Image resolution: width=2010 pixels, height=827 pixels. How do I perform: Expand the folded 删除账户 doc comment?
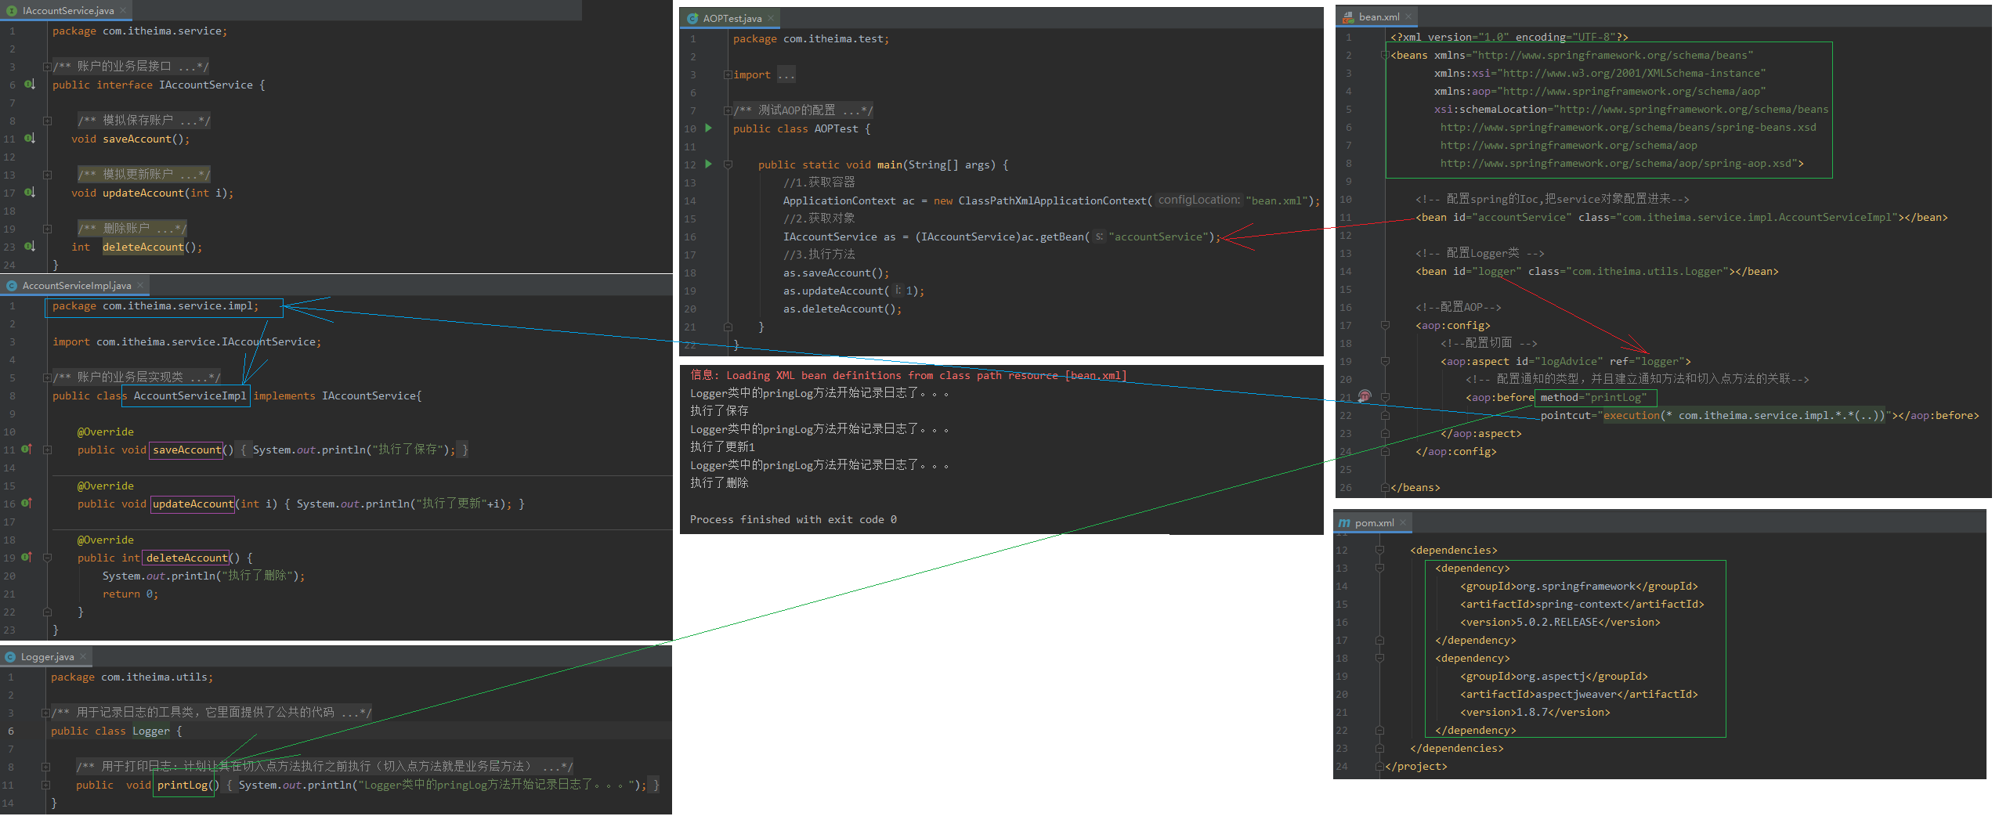47,229
